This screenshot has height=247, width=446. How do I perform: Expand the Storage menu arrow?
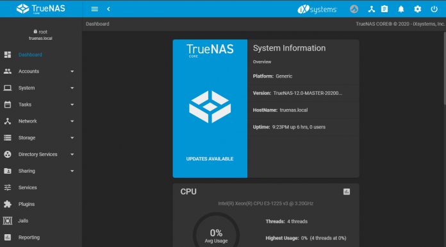click(72, 138)
